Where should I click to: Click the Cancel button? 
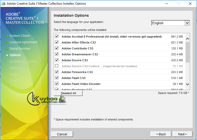[x=62, y=134]
